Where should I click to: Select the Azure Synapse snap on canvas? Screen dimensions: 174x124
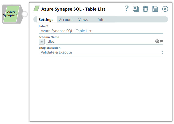pyautogui.click(x=12, y=14)
